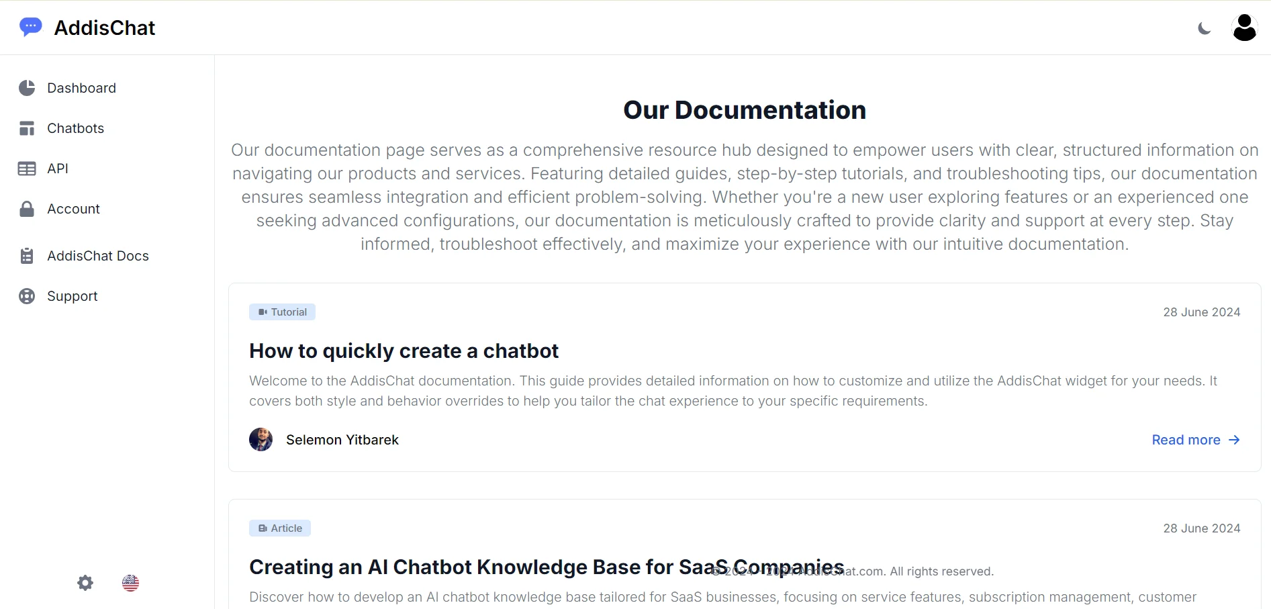Image resolution: width=1271 pixels, height=609 pixels.
Task: Select the Dashboard pie chart icon
Action: [x=26, y=88]
